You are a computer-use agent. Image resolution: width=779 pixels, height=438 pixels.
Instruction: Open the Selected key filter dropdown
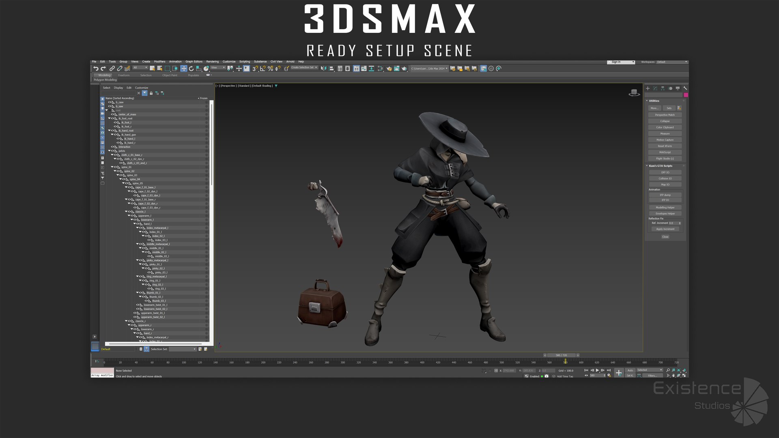point(650,370)
